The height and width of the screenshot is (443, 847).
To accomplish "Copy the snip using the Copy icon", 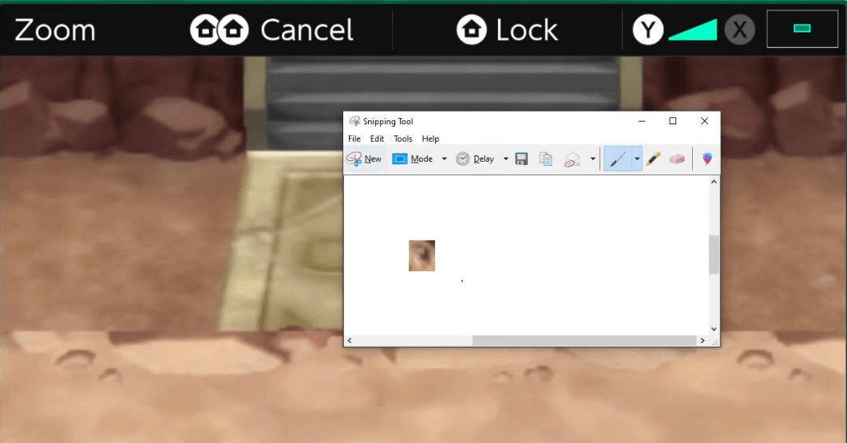I will point(546,159).
